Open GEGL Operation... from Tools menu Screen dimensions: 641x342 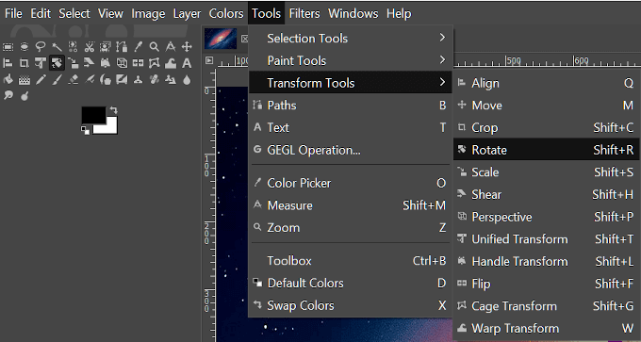coord(351,150)
